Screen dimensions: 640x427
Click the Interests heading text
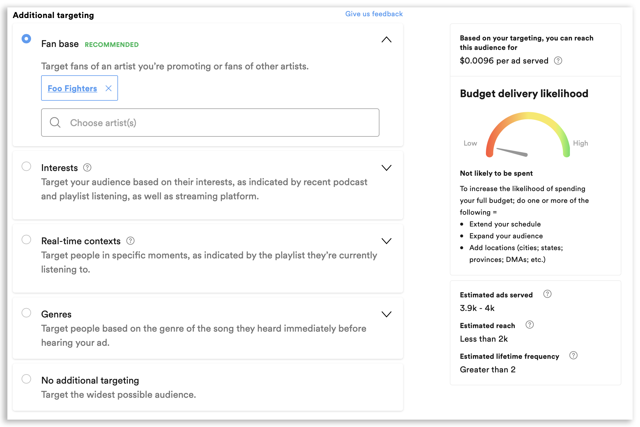[59, 168]
